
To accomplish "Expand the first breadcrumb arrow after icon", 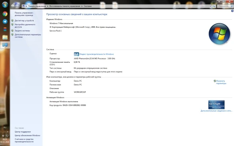I will pos(26,6).
